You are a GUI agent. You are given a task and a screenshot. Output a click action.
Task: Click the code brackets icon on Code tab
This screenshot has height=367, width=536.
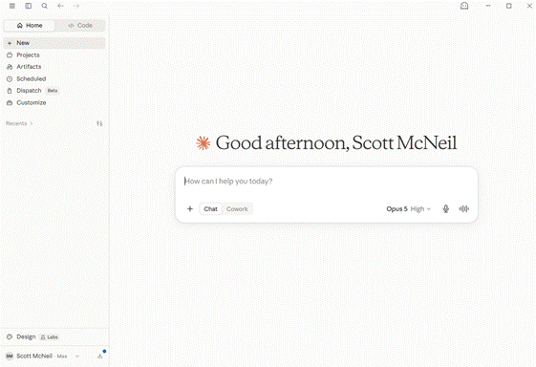coord(71,25)
